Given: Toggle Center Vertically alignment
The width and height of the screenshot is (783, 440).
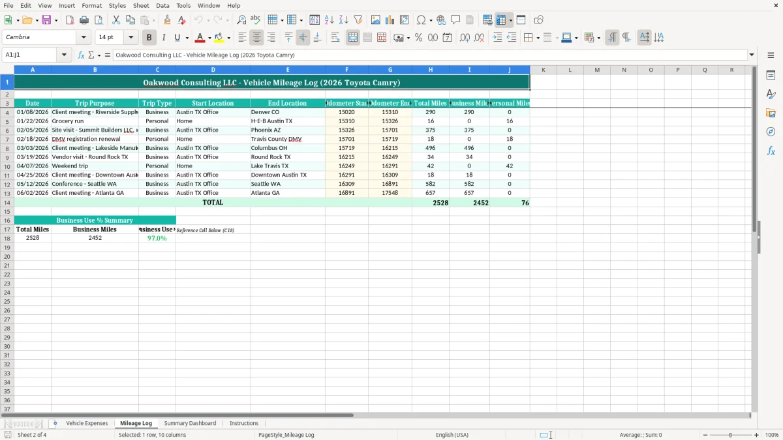Looking at the screenshot, I should (x=303, y=38).
